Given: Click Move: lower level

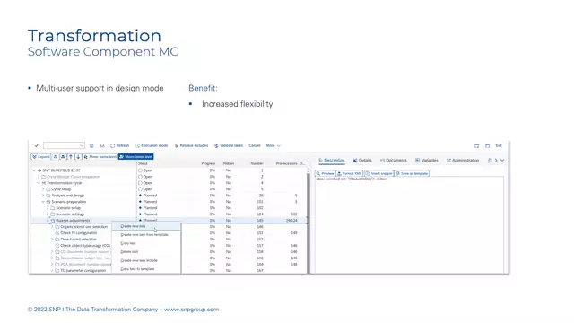Looking at the screenshot, I should coord(135,157).
